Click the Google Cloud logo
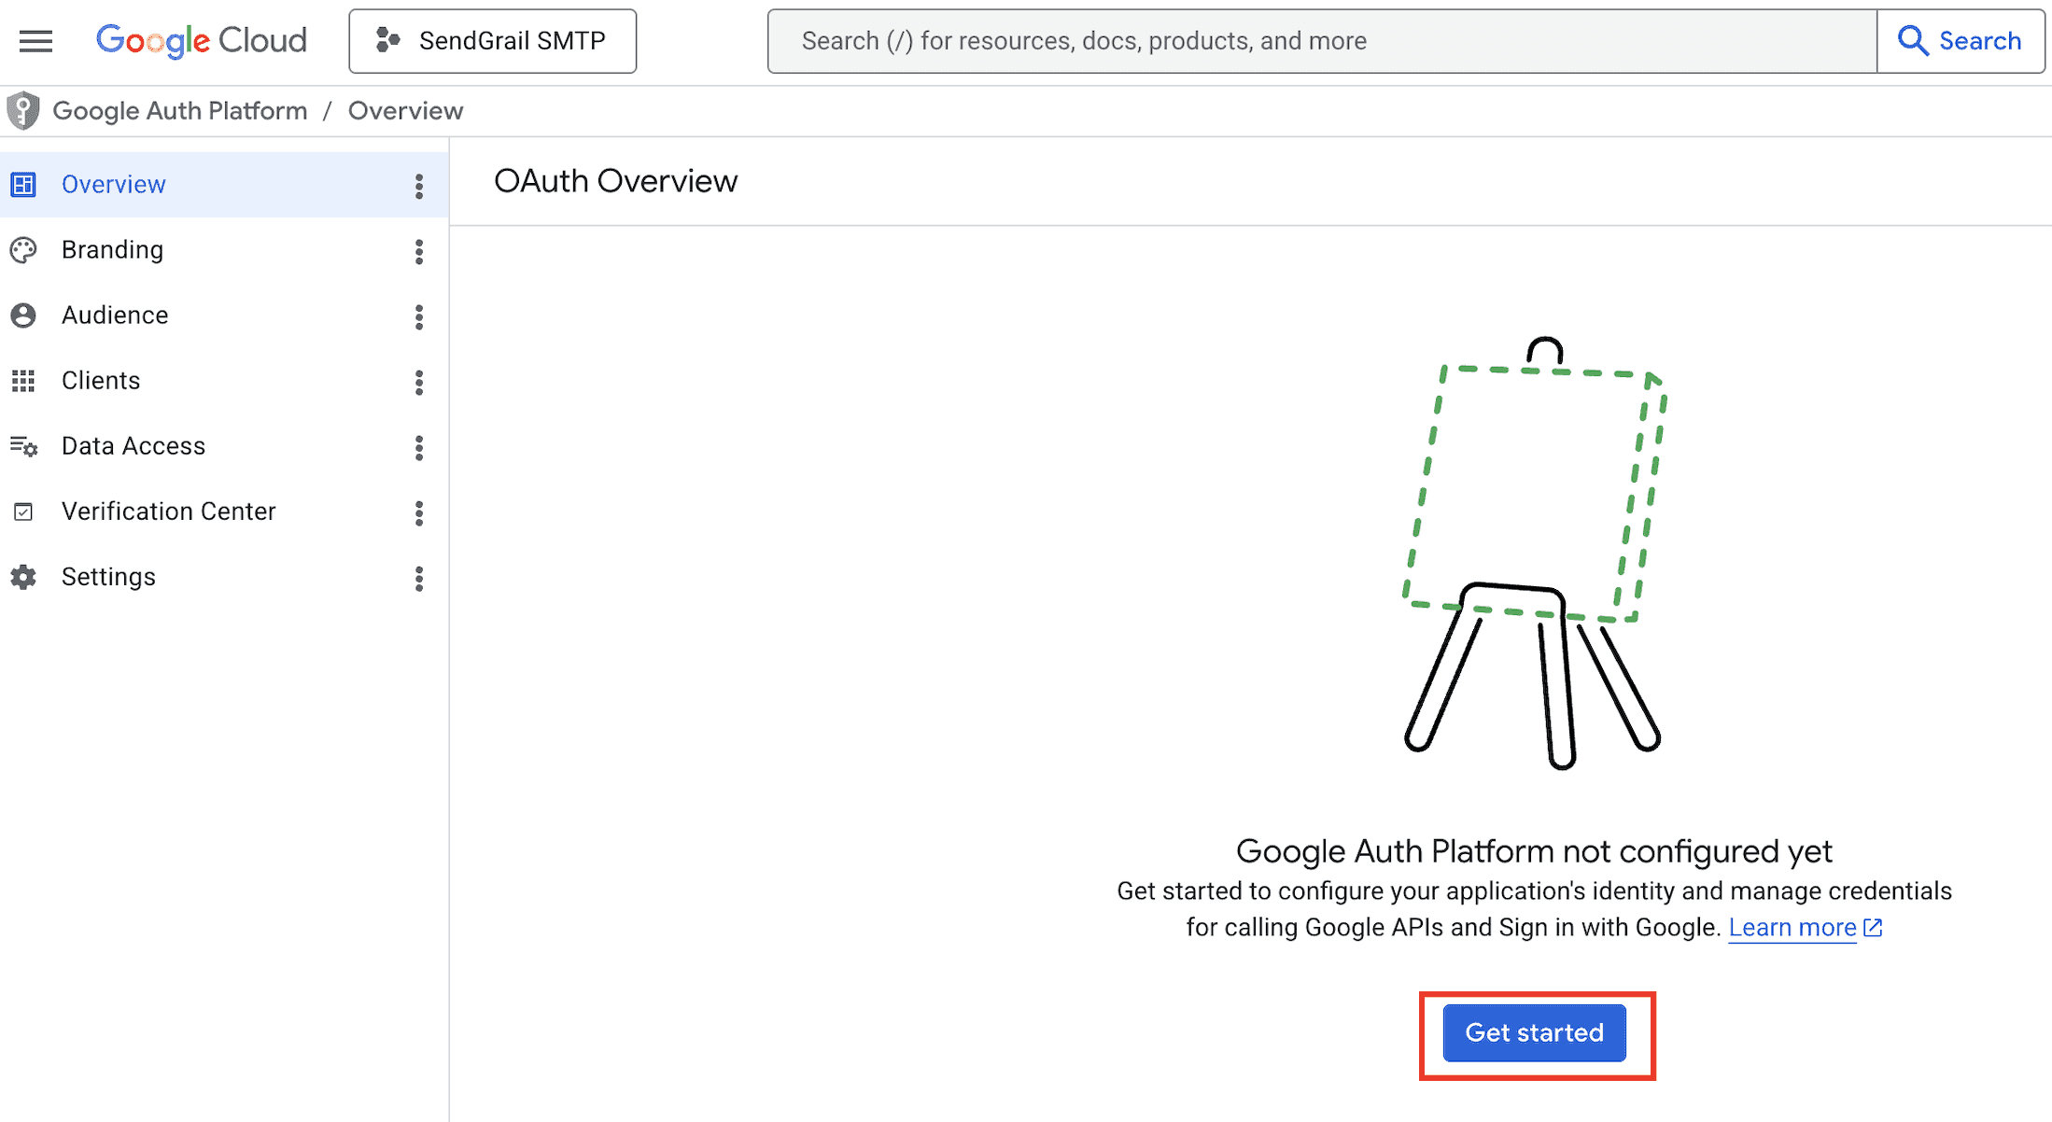 pos(202,41)
